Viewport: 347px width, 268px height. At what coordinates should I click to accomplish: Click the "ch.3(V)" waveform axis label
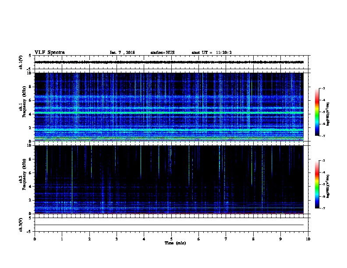click(21, 225)
